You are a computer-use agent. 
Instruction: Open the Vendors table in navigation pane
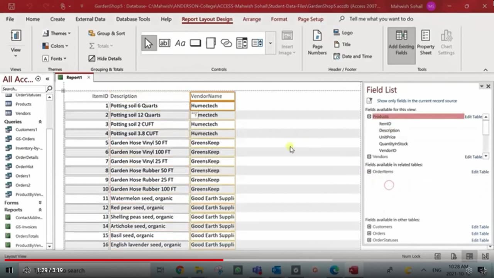click(x=23, y=114)
